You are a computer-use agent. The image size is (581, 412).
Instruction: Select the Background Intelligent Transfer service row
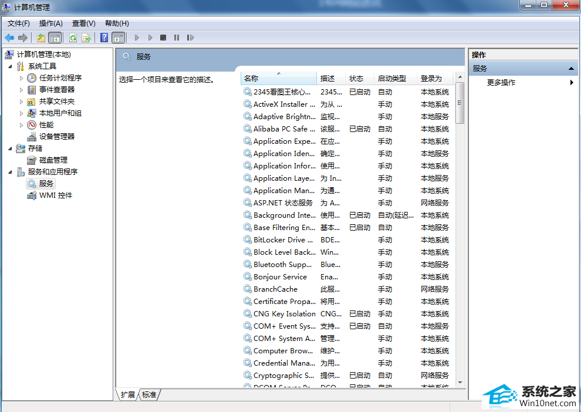point(347,215)
